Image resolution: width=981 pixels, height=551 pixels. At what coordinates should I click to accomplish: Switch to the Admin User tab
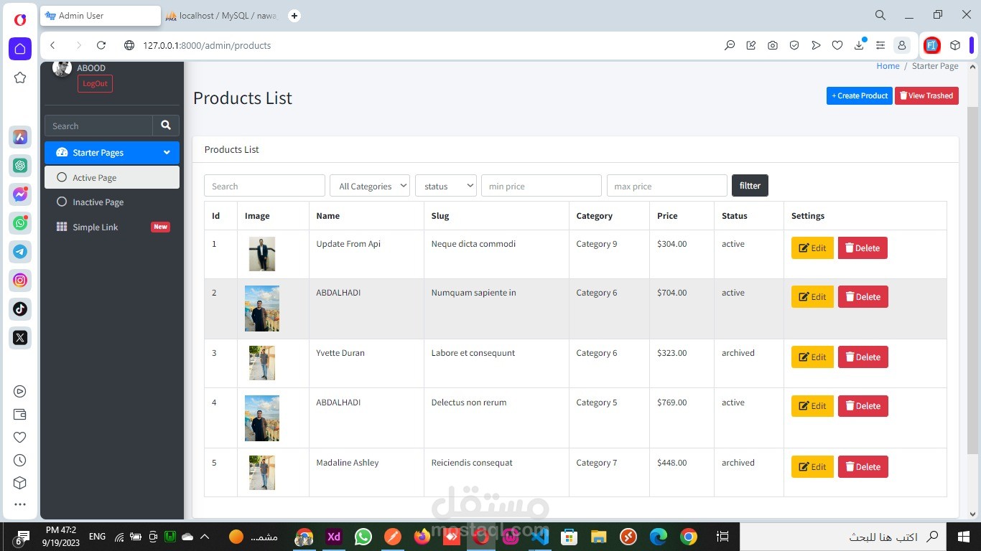[101, 15]
